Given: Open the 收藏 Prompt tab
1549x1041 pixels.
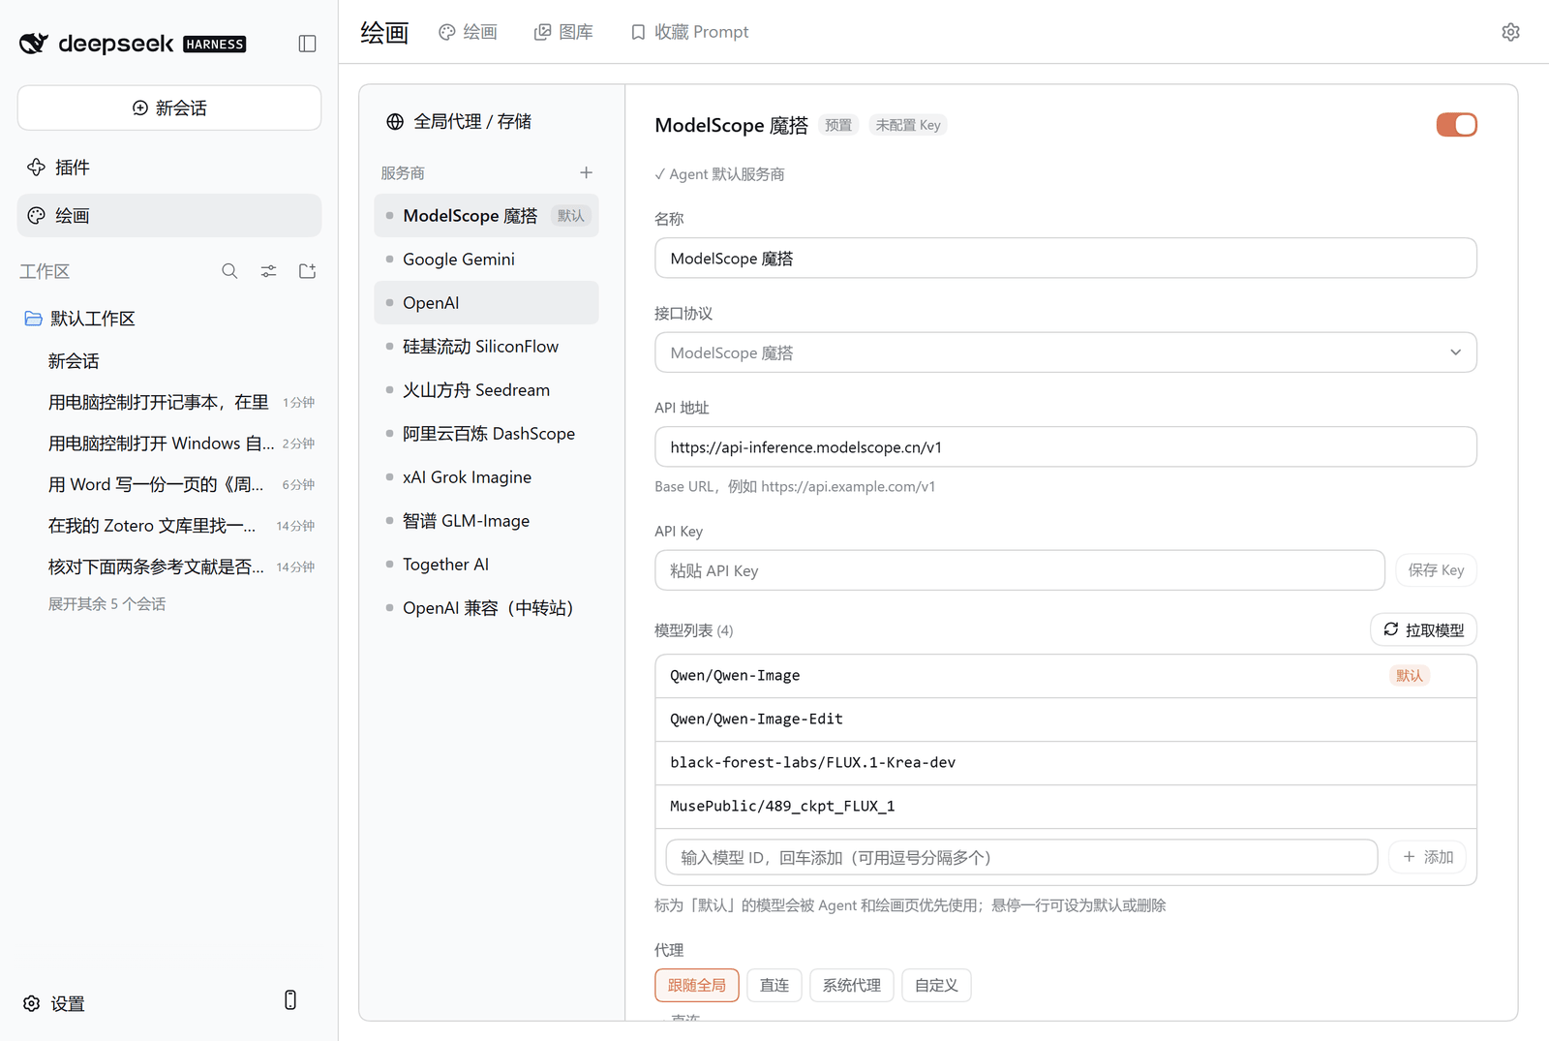Looking at the screenshot, I should pos(689,32).
